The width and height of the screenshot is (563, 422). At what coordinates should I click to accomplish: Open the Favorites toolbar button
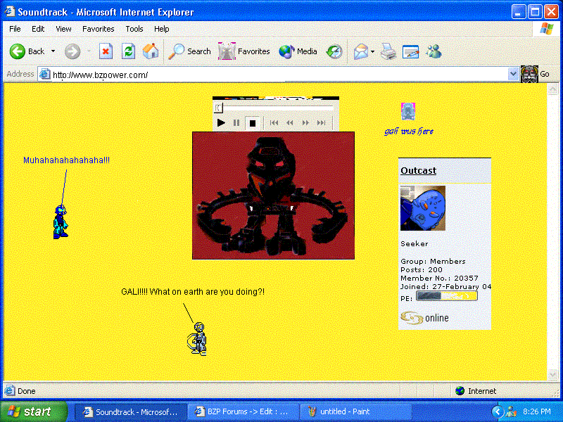(x=243, y=51)
